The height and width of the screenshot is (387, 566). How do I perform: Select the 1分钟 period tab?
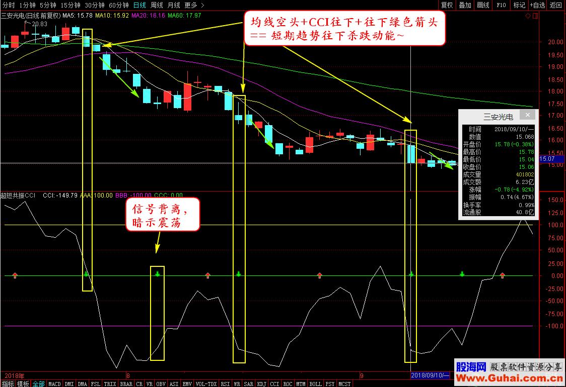pyautogui.click(x=27, y=5)
